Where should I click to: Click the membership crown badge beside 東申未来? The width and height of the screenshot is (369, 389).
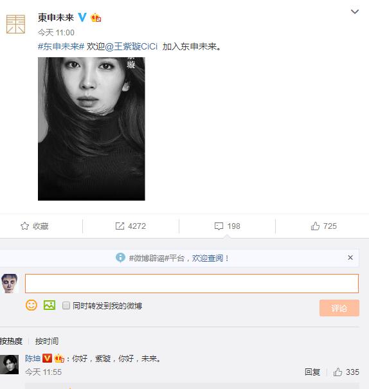(96, 17)
